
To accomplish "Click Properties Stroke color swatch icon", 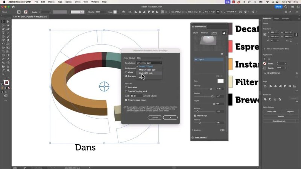I will click(x=265, y=63).
